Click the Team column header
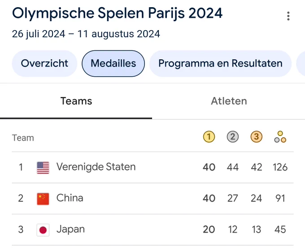The image size is (305, 250). click(23, 138)
